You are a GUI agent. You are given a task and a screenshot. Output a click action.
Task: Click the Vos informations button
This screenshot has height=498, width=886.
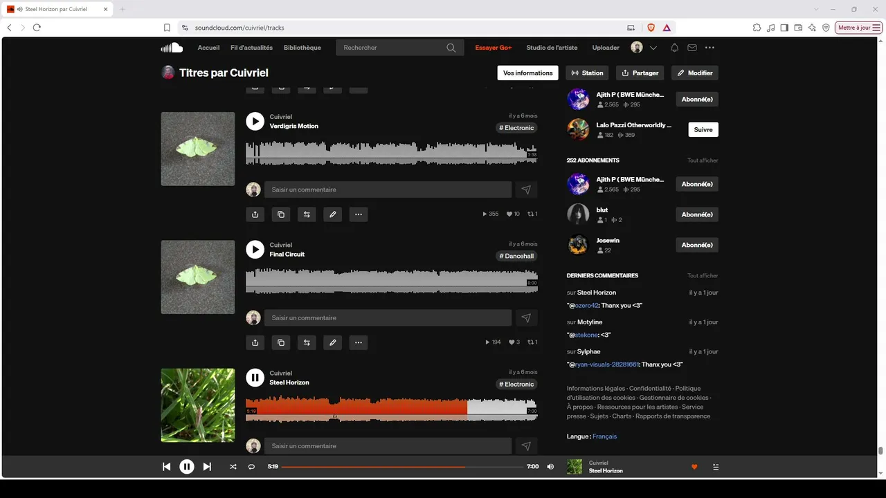(x=528, y=73)
